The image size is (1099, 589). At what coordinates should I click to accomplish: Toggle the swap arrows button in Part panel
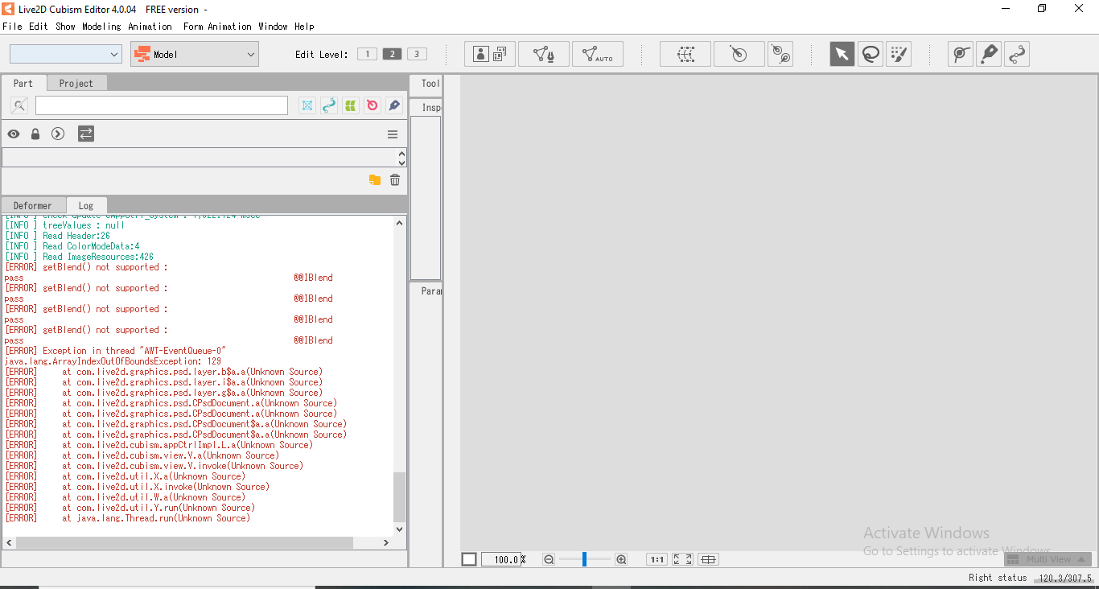pyautogui.click(x=86, y=134)
